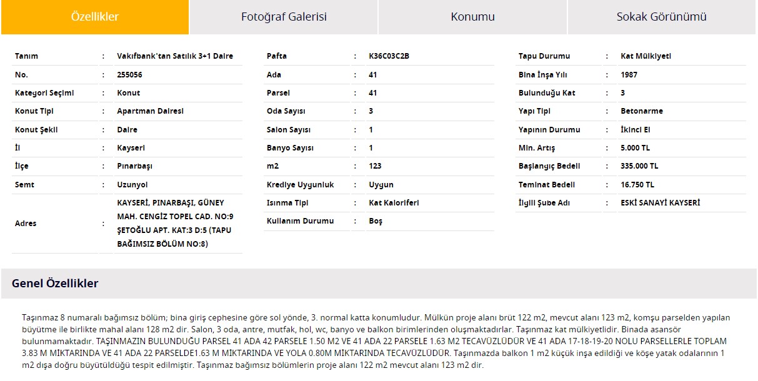Select the Başlangıç Bedeli value 335.000 TL

tap(639, 166)
